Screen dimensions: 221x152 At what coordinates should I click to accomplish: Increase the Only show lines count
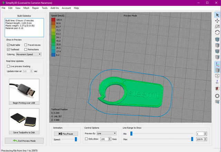(x=110, y=138)
